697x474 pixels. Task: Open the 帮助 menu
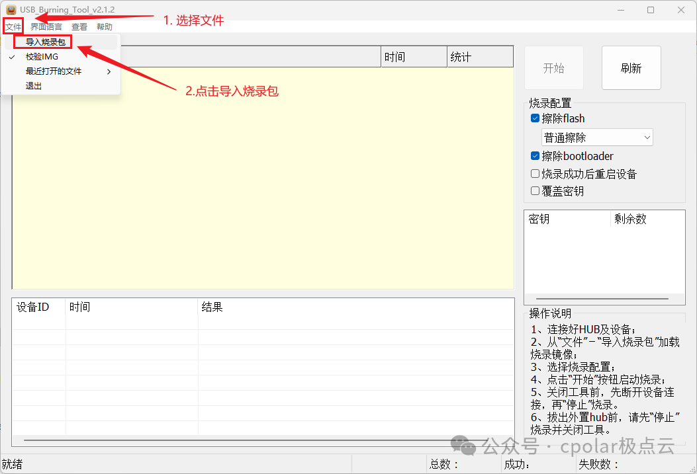[105, 26]
